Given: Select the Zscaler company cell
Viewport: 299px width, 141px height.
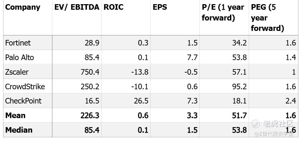Looking at the screenshot, I should tap(17, 72).
